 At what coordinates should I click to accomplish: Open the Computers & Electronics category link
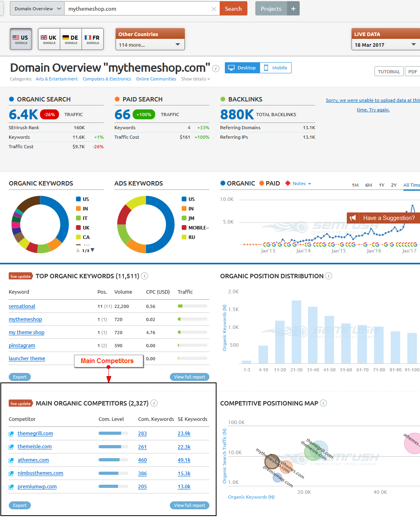(x=107, y=79)
